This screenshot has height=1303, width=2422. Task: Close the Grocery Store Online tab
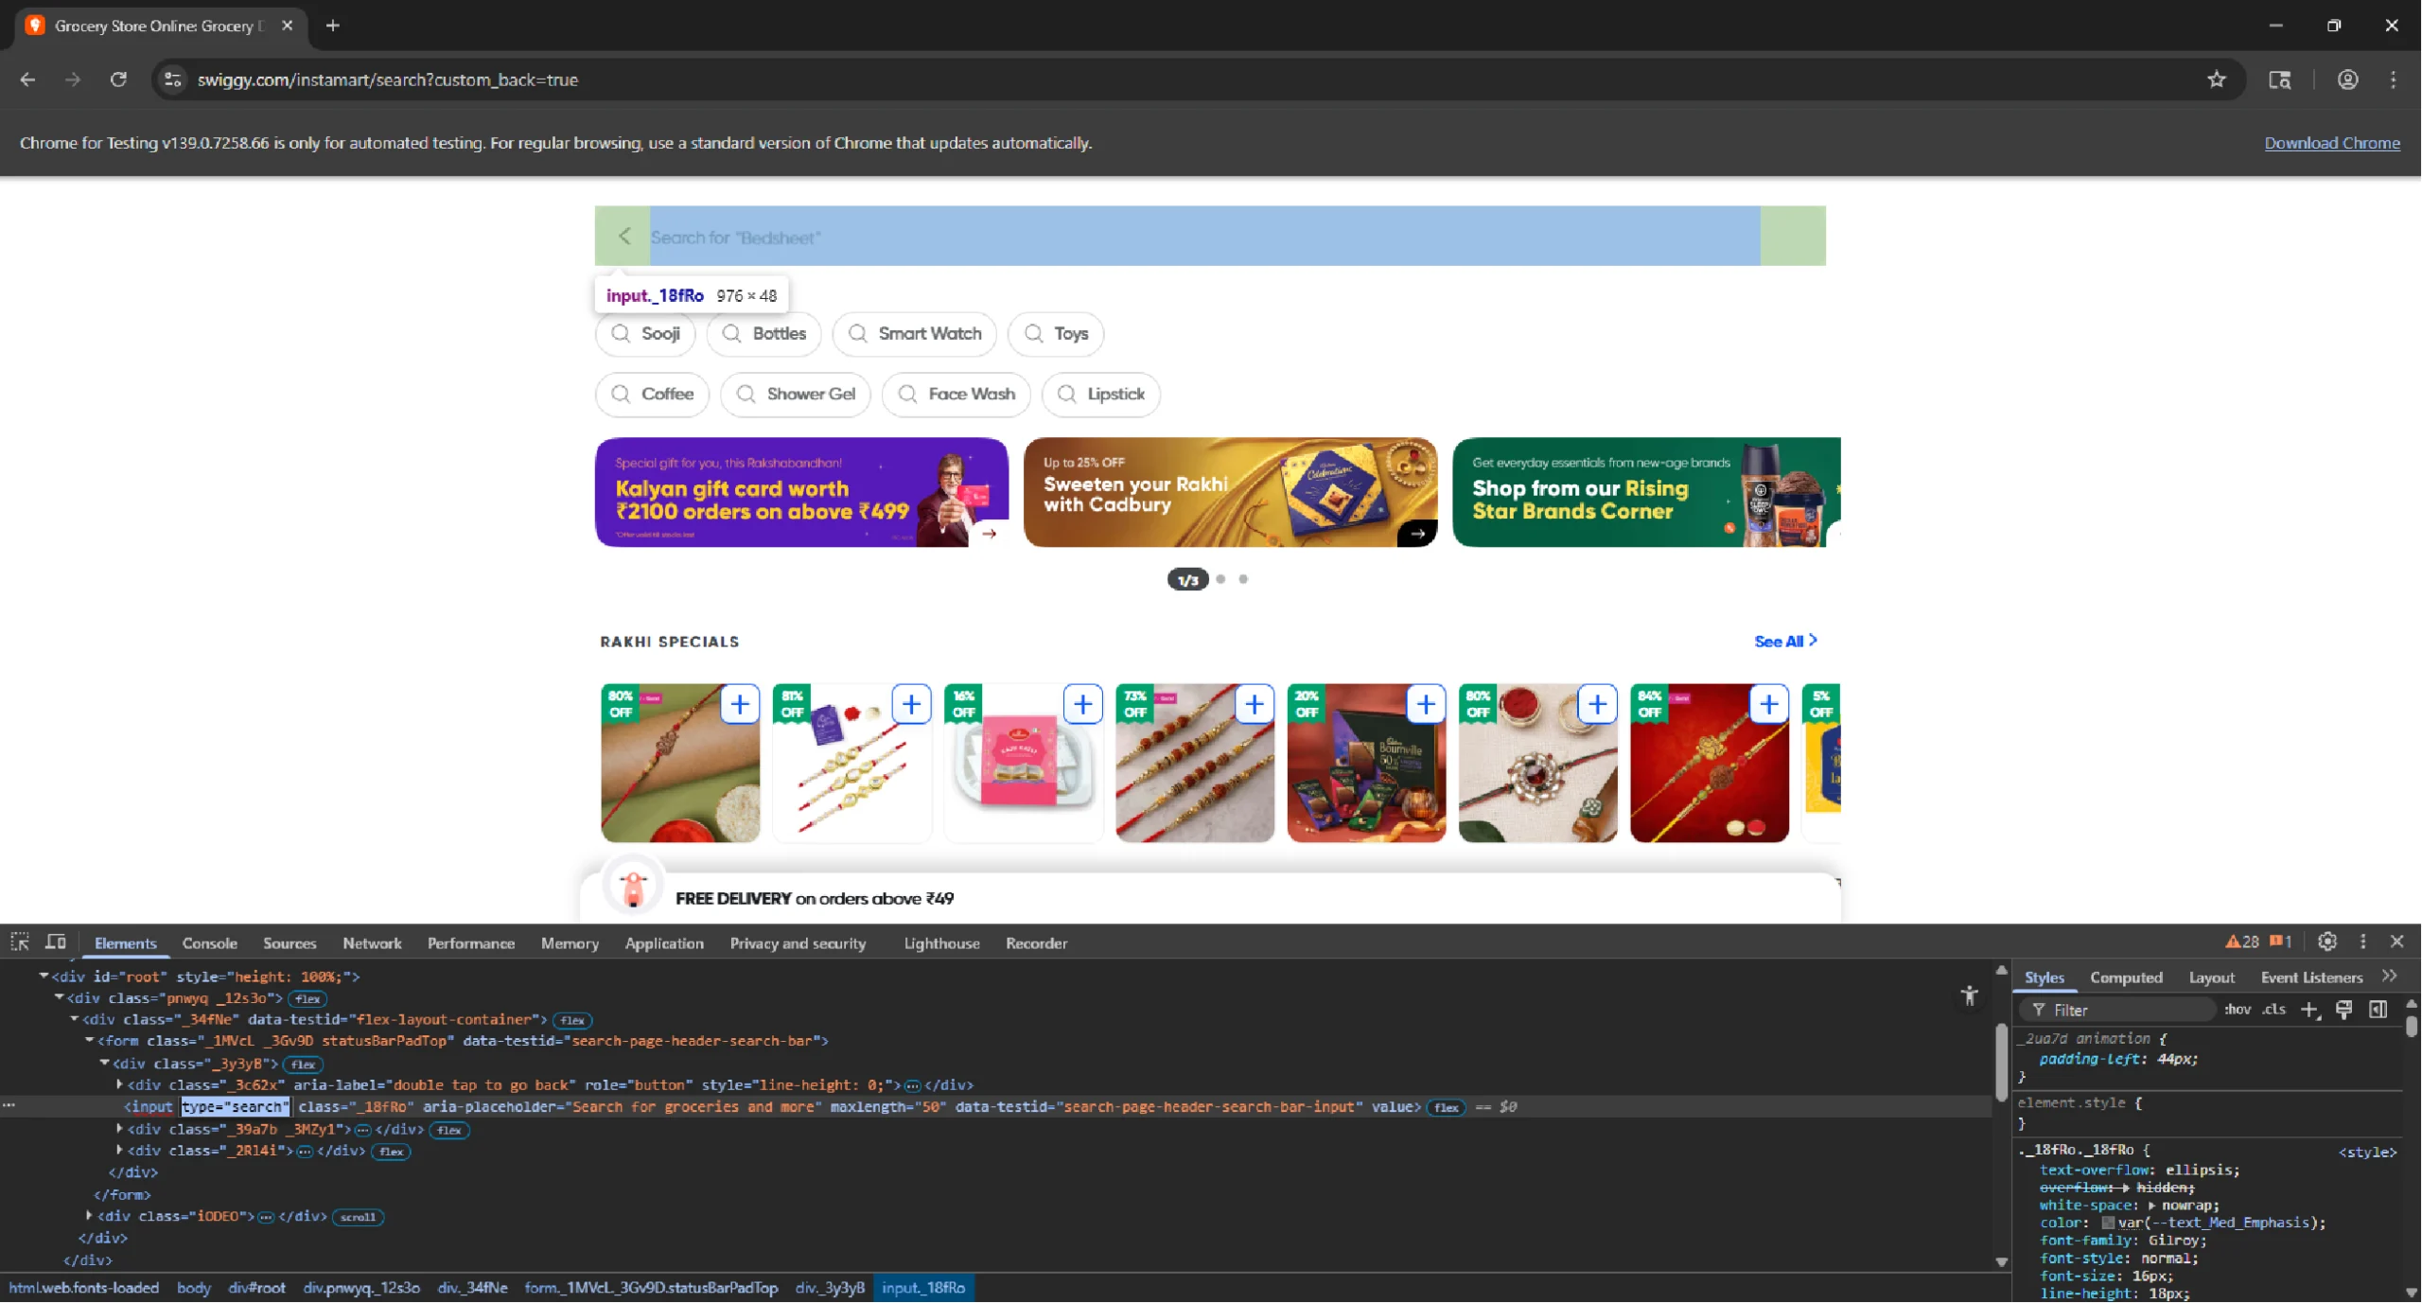coord(288,26)
